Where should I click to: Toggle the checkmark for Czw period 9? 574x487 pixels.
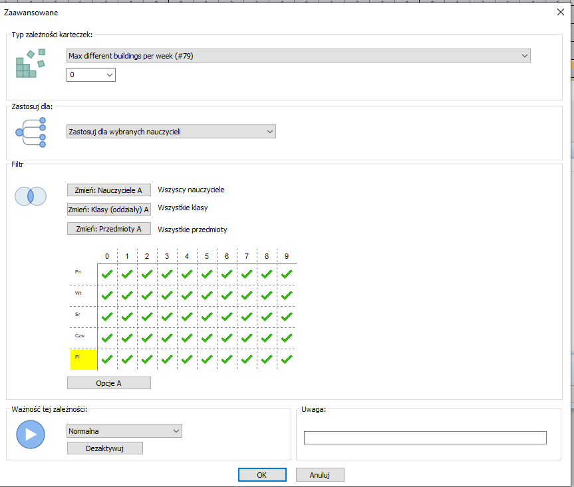coord(287,338)
